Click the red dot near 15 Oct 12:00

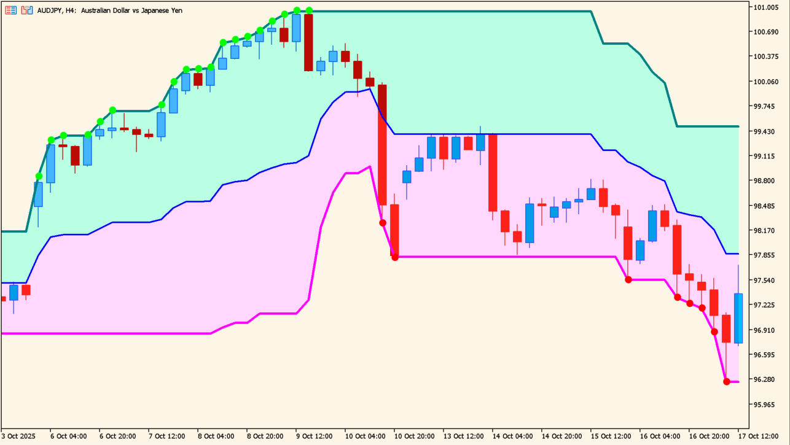[628, 280]
